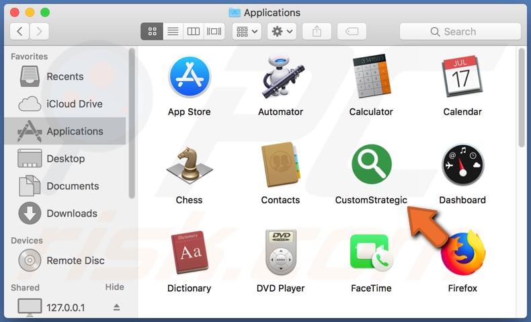
Task: Click the sidebar scrollbar
Action: (x=132, y=123)
